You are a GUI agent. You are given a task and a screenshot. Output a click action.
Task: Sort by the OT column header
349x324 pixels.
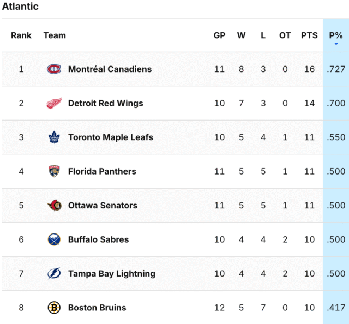click(x=285, y=35)
